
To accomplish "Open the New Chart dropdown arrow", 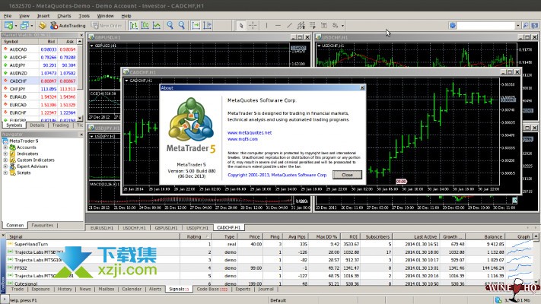I will (16, 26).
